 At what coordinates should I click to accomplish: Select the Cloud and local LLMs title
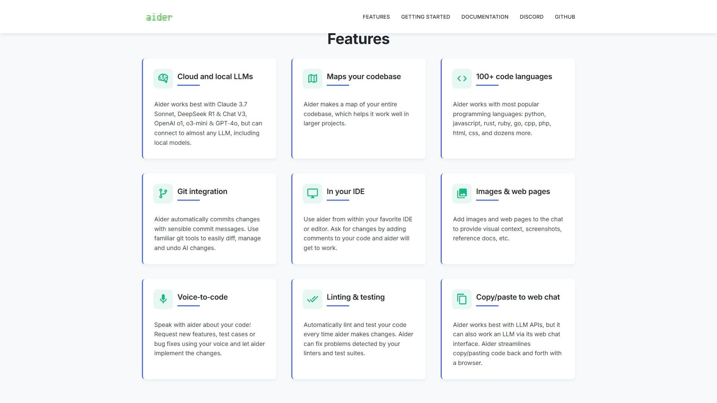click(215, 76)
